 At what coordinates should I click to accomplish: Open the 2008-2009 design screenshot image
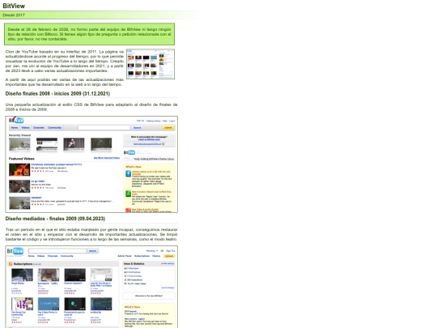(91, 164)
